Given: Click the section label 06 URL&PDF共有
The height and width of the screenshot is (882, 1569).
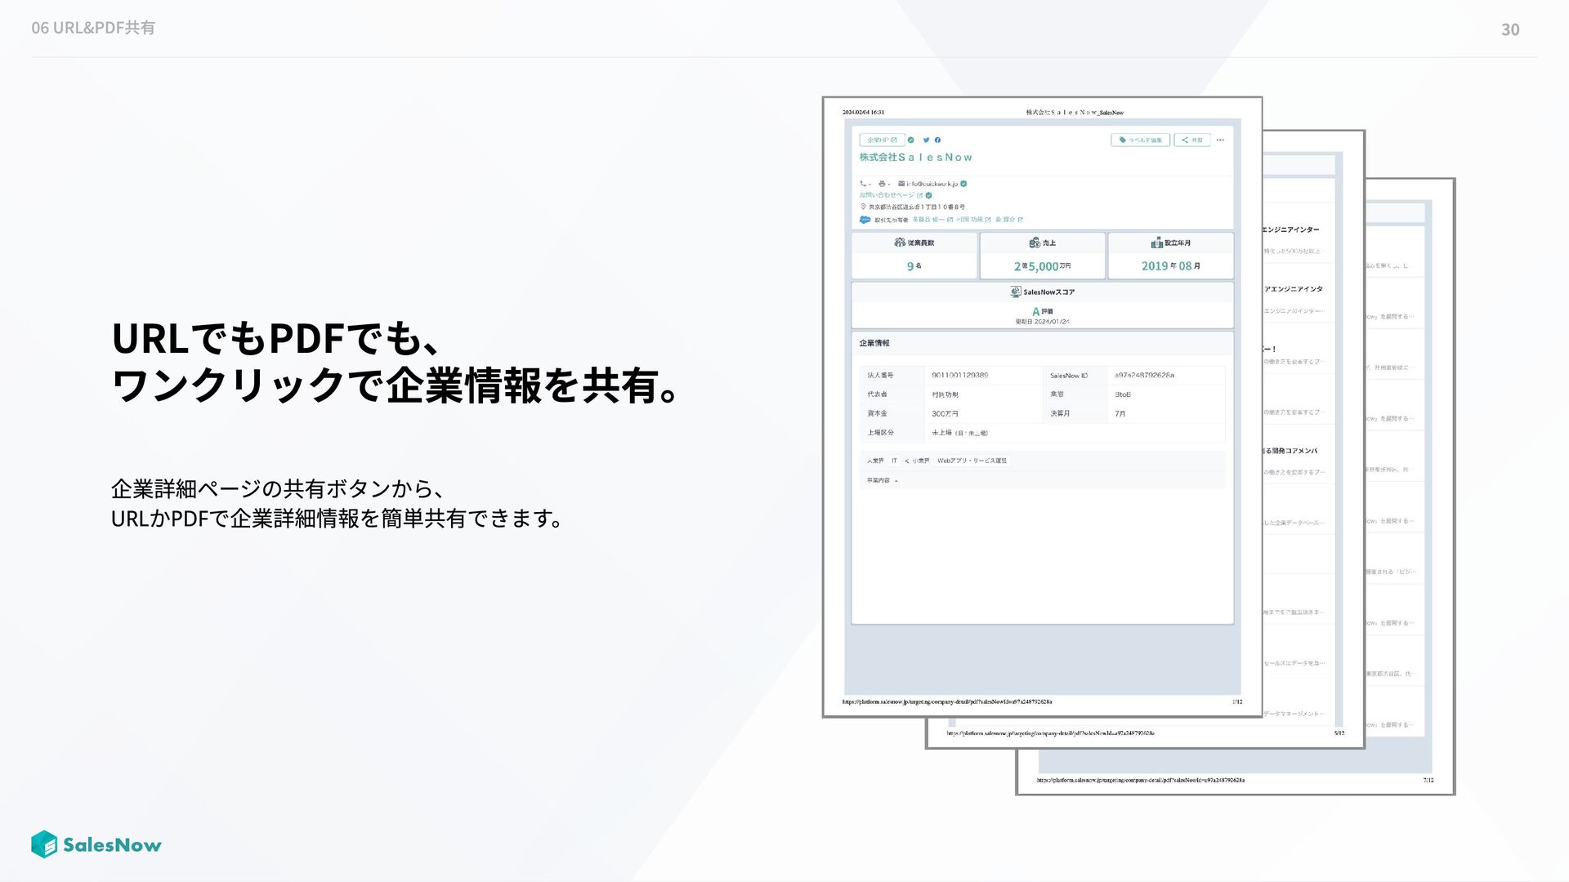Looking at the screenshot, I should pyautogui.click(x=92, y=28).
